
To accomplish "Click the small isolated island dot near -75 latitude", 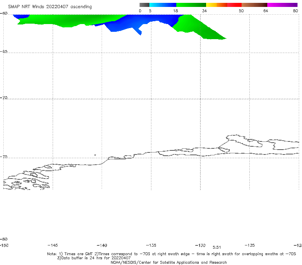I will click(x=95, y=155).
